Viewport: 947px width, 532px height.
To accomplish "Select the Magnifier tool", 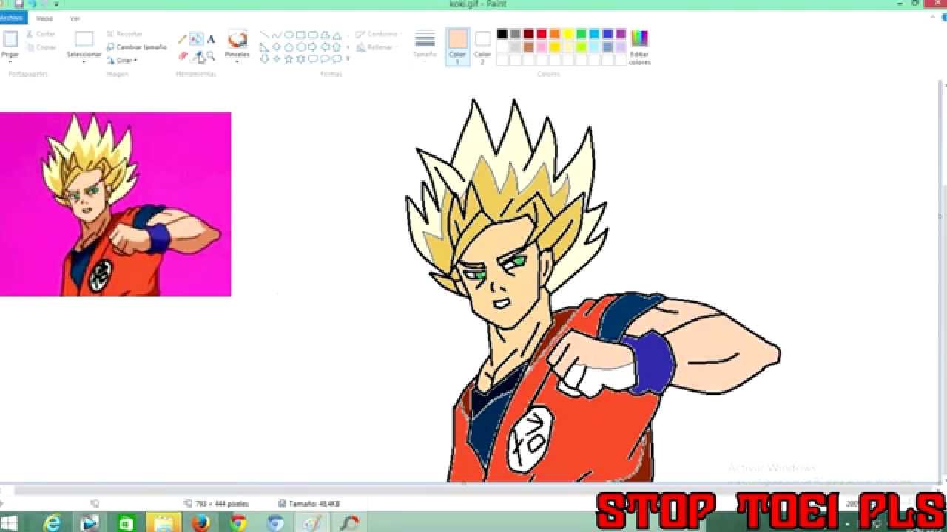I will (x=211, y=55).
